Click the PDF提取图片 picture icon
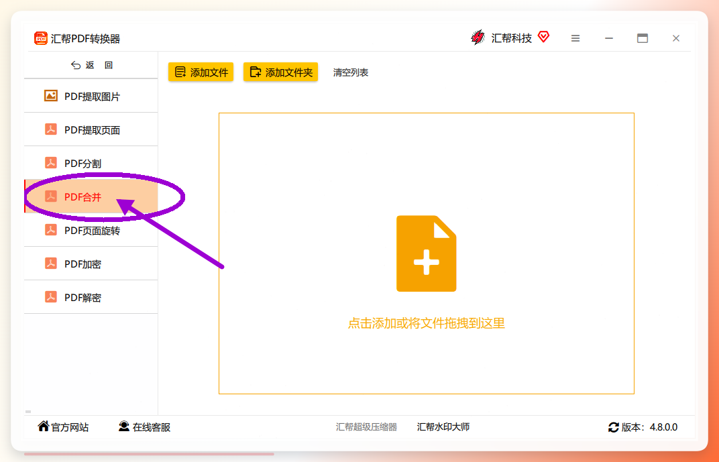719x462 pixels. (51, 96)
